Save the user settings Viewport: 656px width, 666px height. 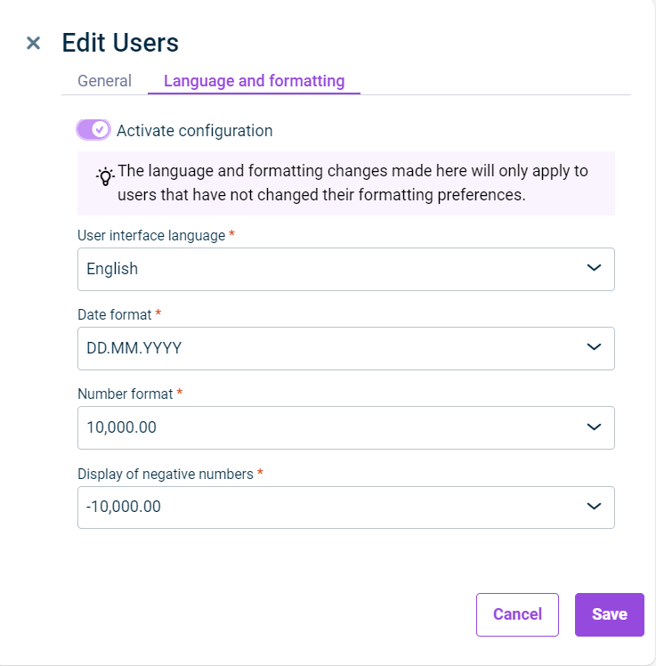pos(610,614)
